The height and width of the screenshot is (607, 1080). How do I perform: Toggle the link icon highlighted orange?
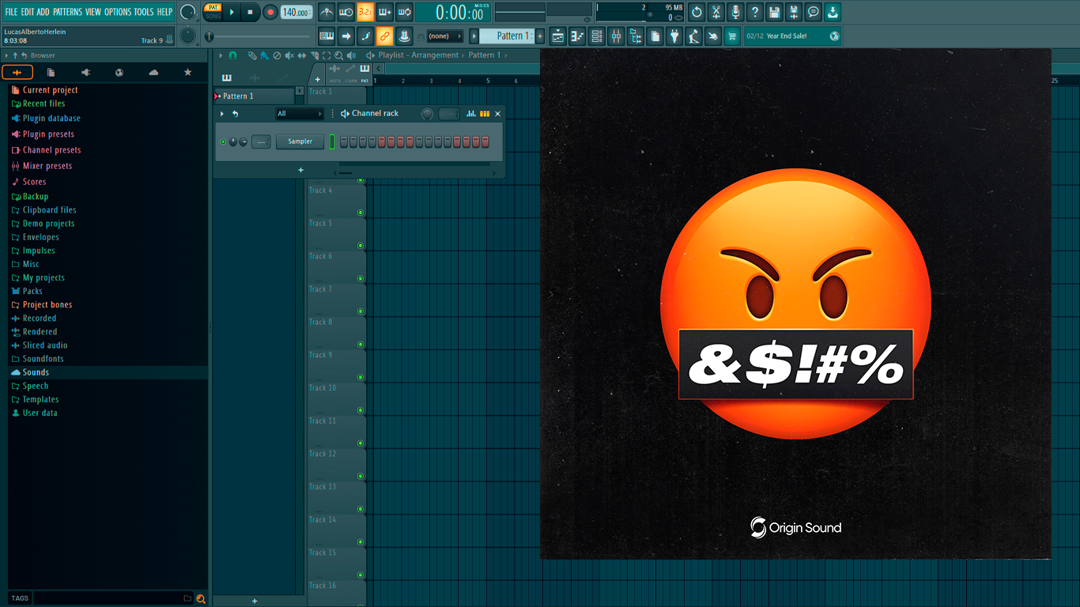pos(384,36)
